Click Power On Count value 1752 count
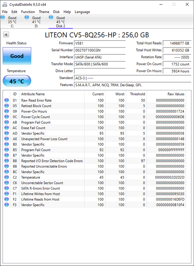This screenshot has width=194, height=266. [x=177, y=64]
